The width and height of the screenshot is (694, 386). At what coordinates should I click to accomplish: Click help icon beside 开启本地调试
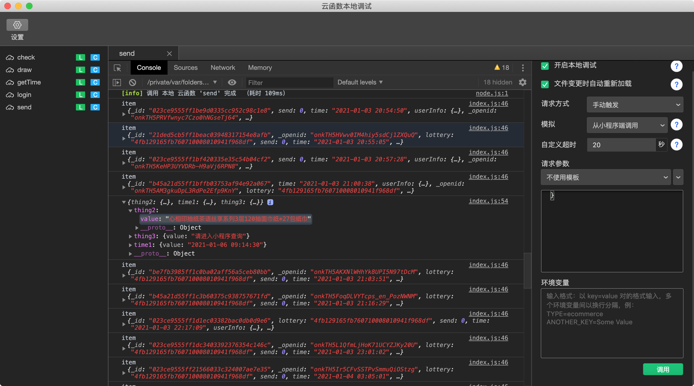pyautogui.click(x=676, y=66)
